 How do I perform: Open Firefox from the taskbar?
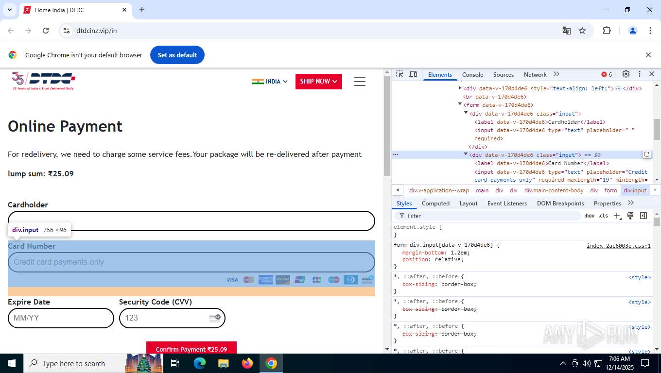coord(247,363)
